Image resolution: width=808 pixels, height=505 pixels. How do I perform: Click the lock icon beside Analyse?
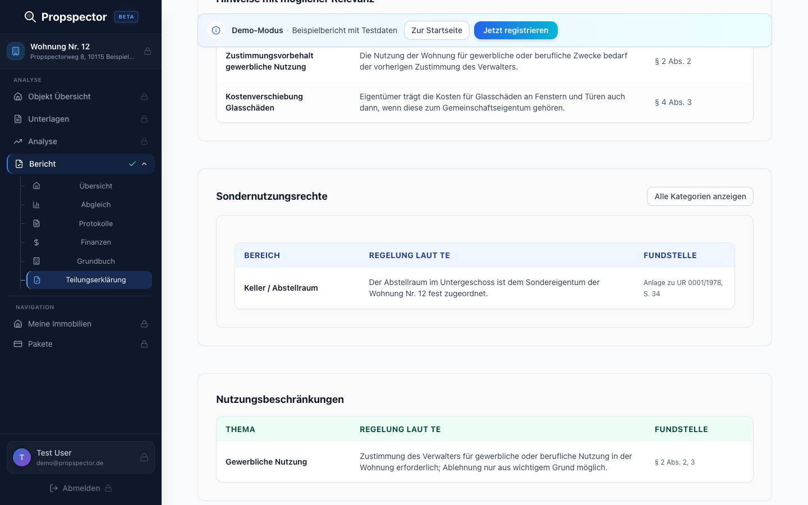pyautogui.click(x=144, y=141)
